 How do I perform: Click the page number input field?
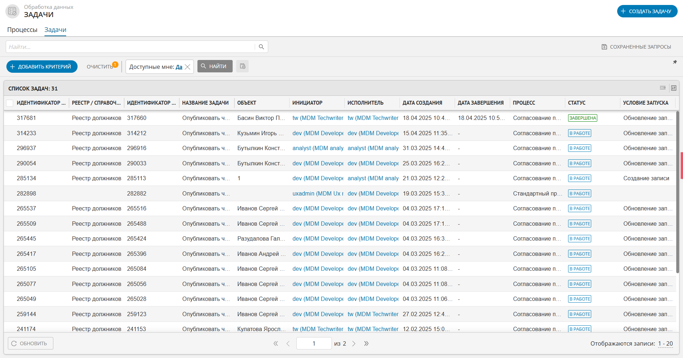(x=314, y=343)
